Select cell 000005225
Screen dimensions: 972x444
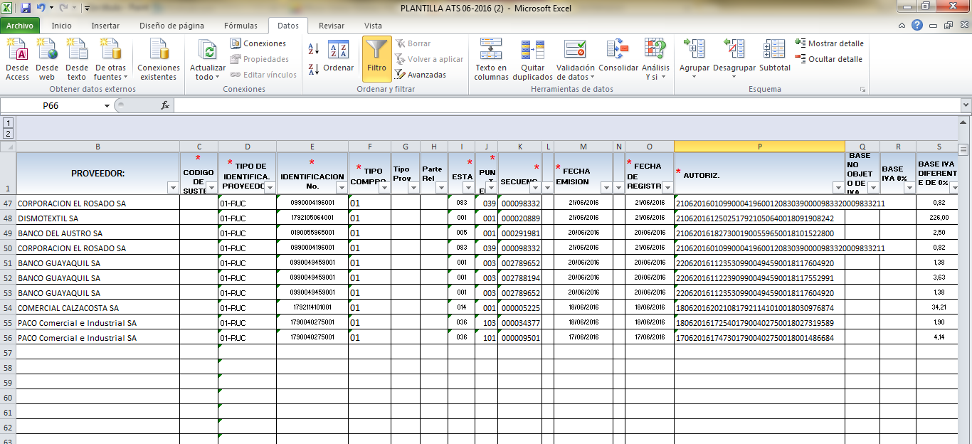[520, 307]
